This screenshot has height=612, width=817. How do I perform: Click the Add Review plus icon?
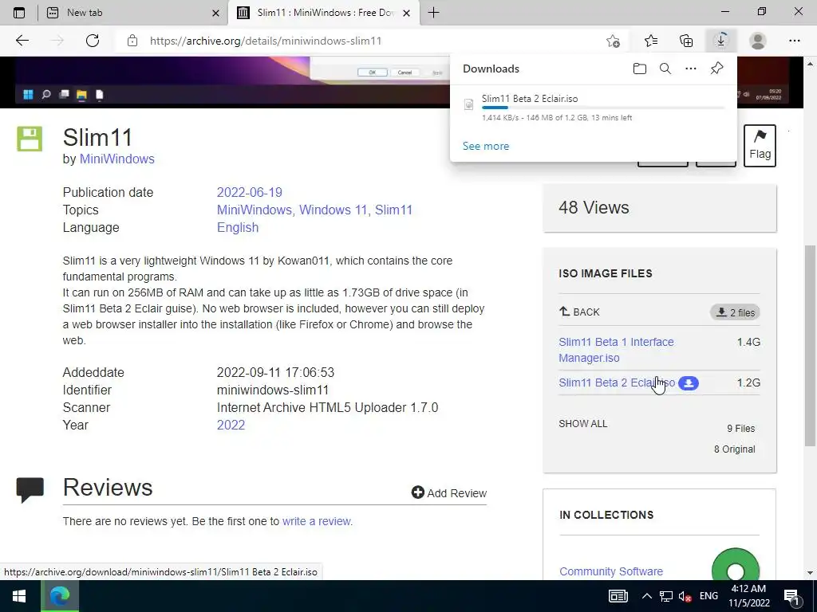(x=417, y=492)
